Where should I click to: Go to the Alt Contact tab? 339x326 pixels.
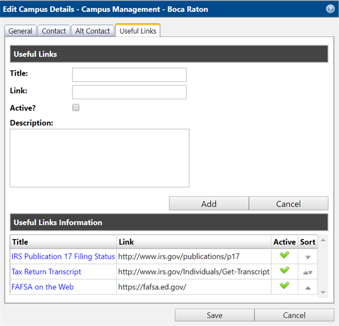pos(93,31)
